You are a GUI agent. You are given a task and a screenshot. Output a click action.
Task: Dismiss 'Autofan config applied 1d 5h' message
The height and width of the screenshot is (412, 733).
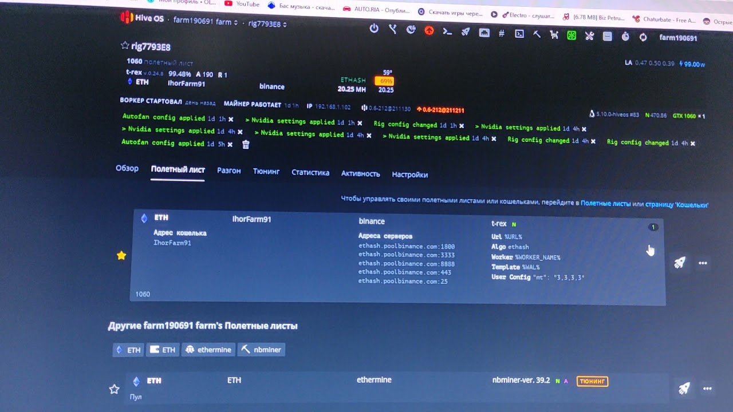point(230,145)
